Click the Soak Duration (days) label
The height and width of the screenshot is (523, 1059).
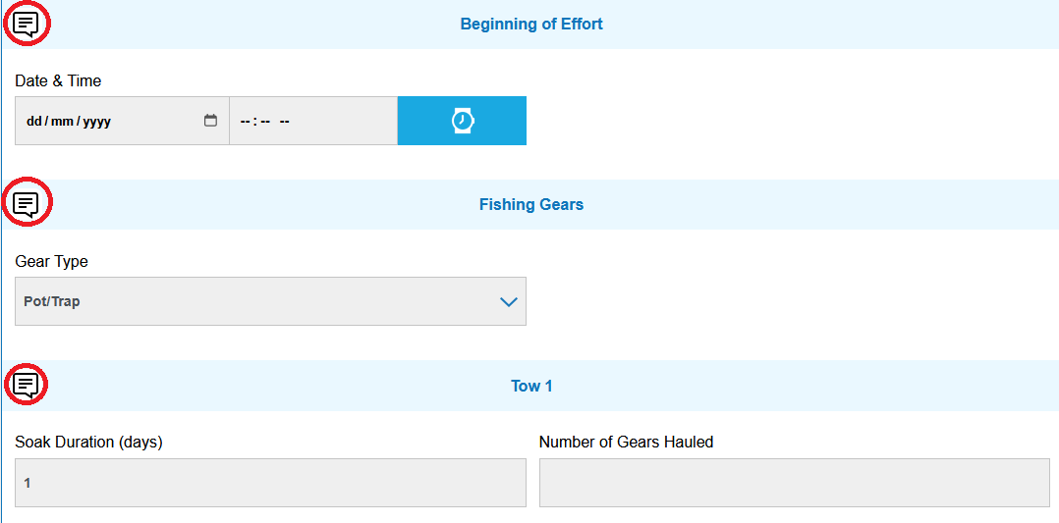(88, 443)
